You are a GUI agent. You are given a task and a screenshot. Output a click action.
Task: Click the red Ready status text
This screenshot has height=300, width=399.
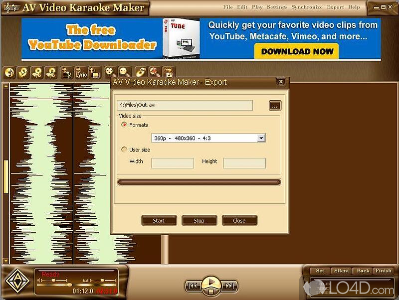pyautogui.click(x=50, y=274)
